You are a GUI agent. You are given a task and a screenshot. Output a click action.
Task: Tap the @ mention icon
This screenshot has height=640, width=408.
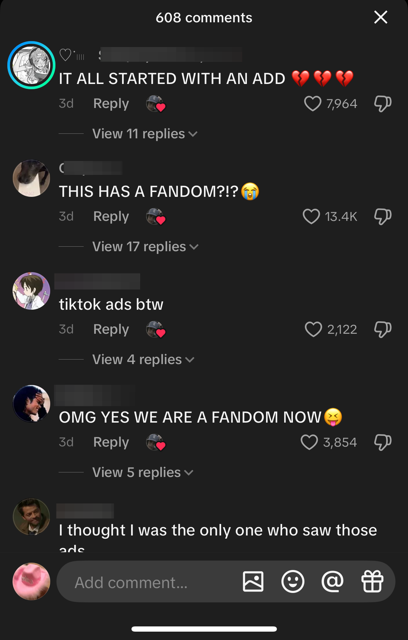pyautogui.click(x=333, y=581)
